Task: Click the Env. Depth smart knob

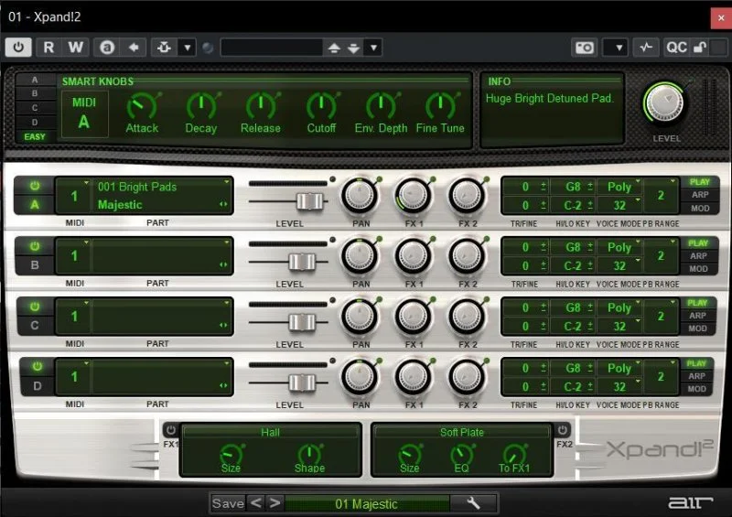Action: (x=381, y=106)
